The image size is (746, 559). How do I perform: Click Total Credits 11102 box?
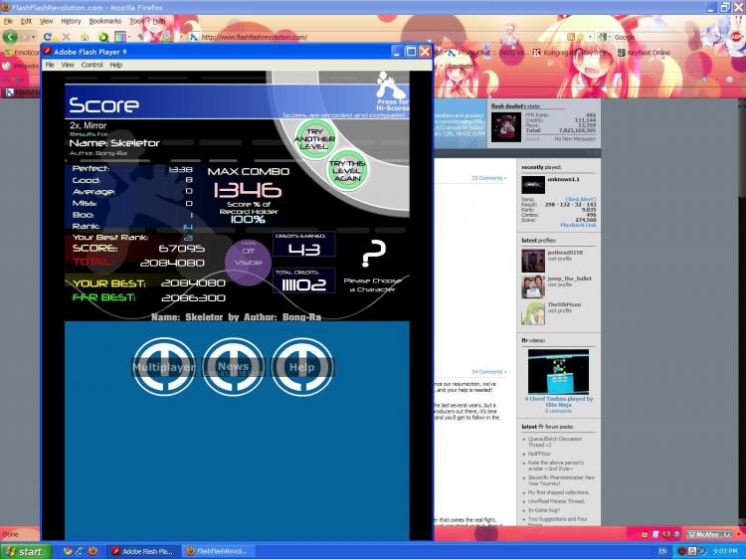[x=303, y=280]
